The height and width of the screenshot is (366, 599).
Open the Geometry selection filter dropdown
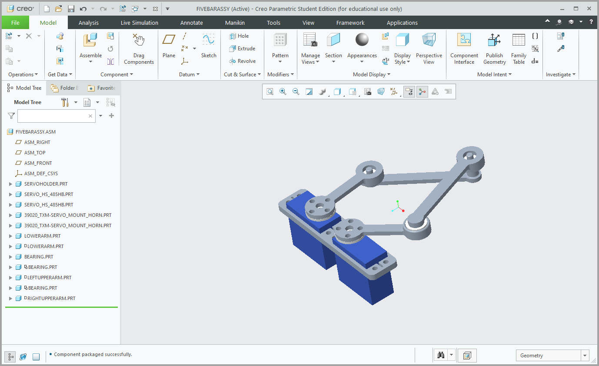coord(585,356)
